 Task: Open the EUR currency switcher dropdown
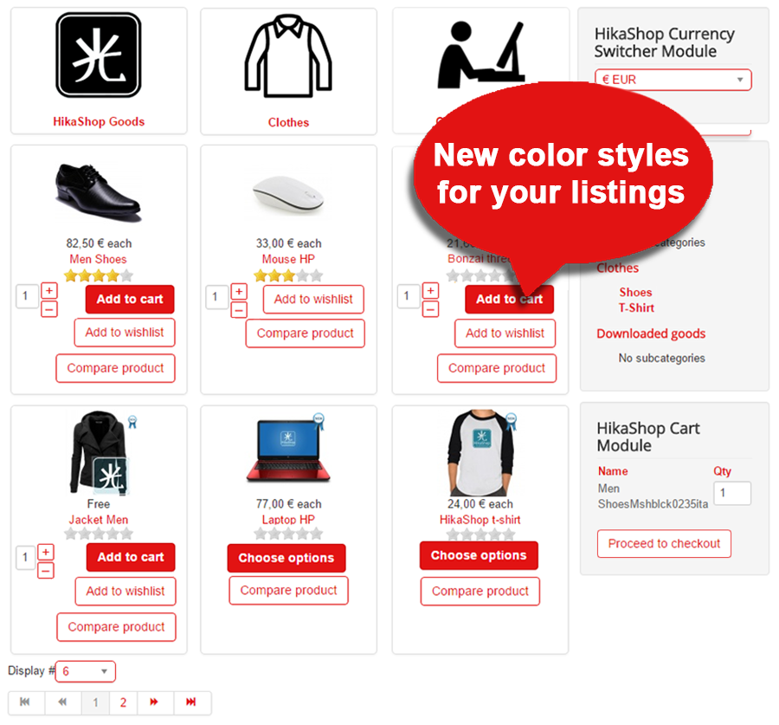[673, 80]
